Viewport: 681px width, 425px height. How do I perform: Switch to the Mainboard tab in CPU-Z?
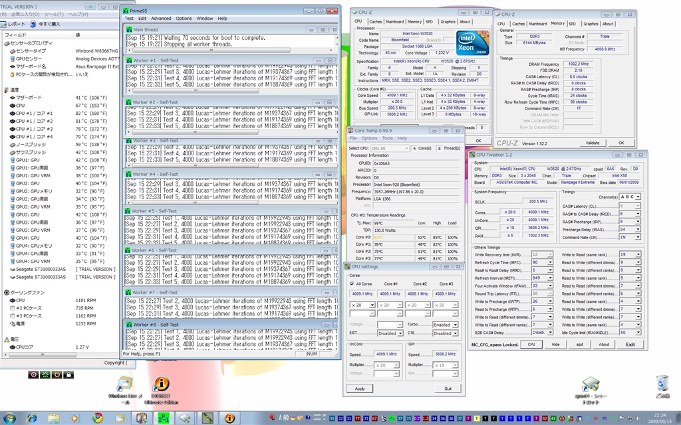pos(395,21)
